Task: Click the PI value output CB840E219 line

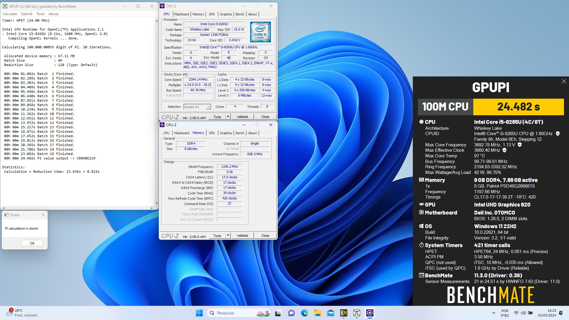Action: 50,158
